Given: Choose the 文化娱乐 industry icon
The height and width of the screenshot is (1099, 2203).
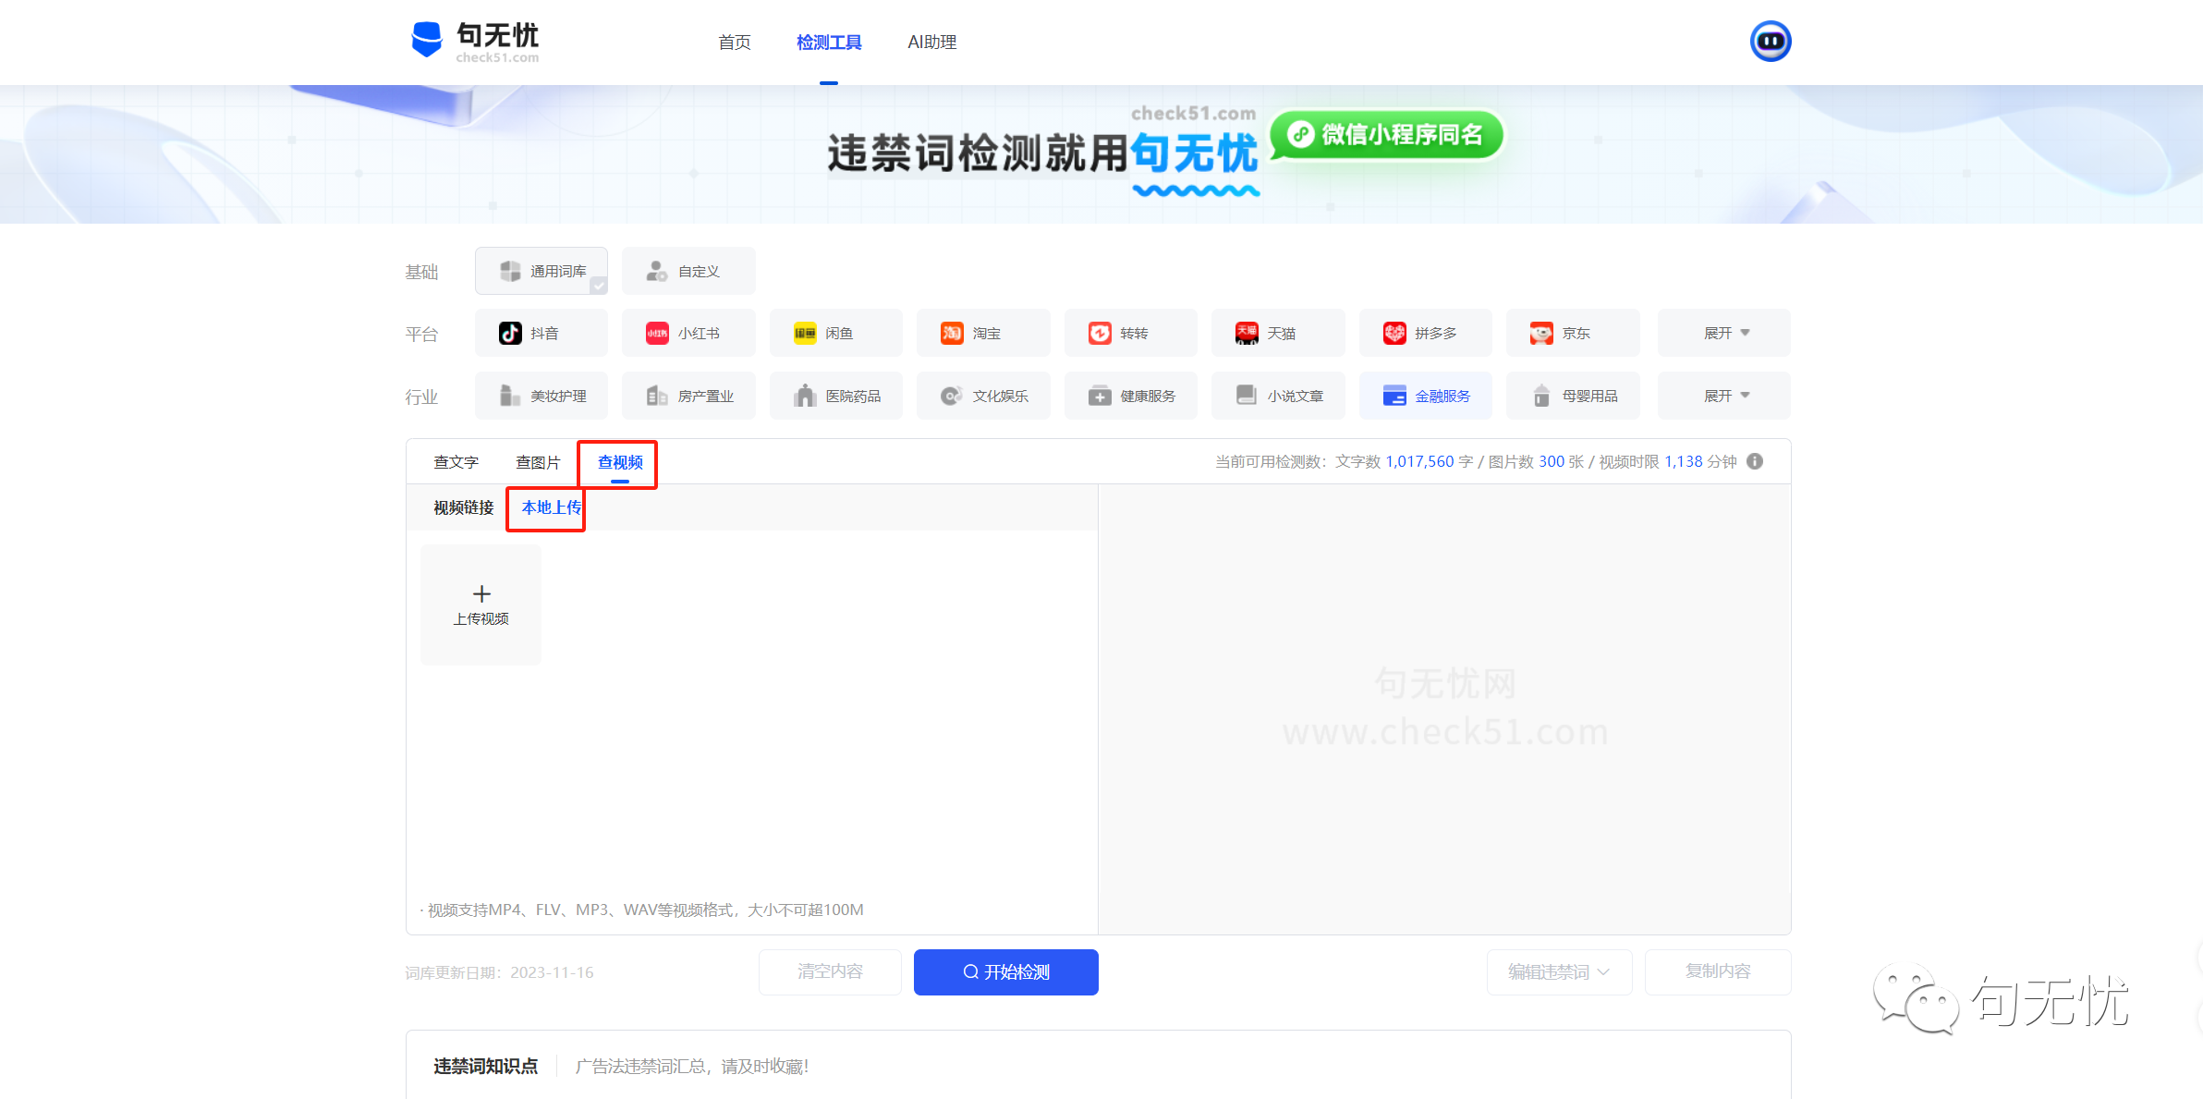Looking at the screenshot, I should (x=952, y=396).
